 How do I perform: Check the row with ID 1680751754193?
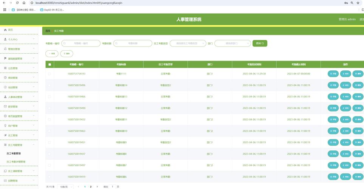50,74
